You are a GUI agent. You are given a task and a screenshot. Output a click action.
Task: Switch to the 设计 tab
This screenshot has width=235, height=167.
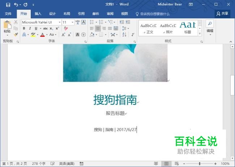coord(52,14)
